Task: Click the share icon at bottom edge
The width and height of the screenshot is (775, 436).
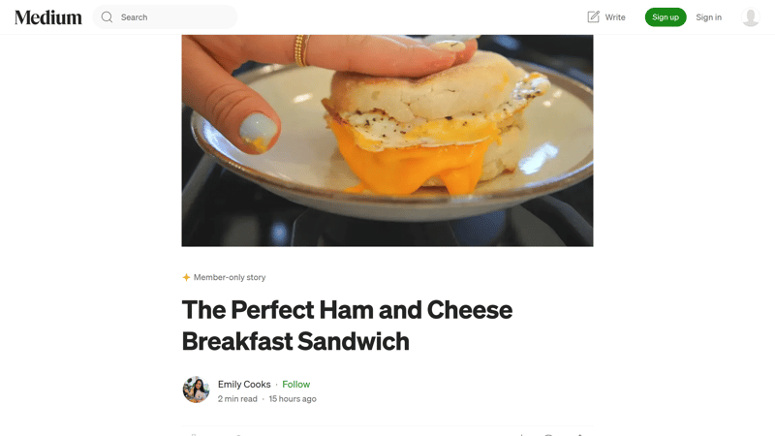Action: 579,434
